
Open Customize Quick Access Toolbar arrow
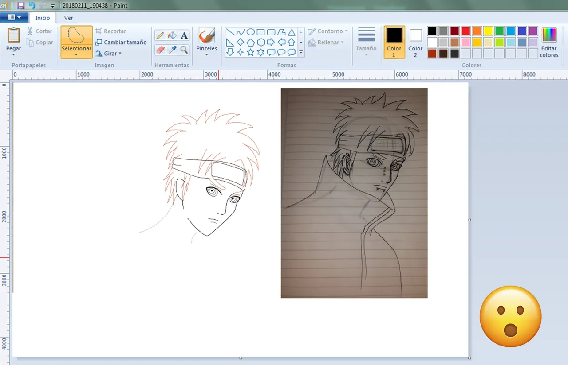(x=52, y=6)
